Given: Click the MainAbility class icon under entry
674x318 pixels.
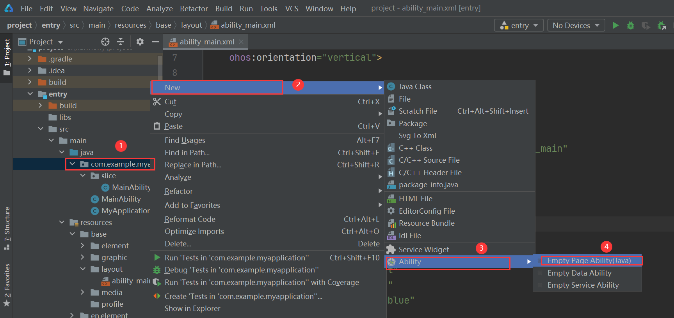Looking at the screenshot, I should click(94, 199).
